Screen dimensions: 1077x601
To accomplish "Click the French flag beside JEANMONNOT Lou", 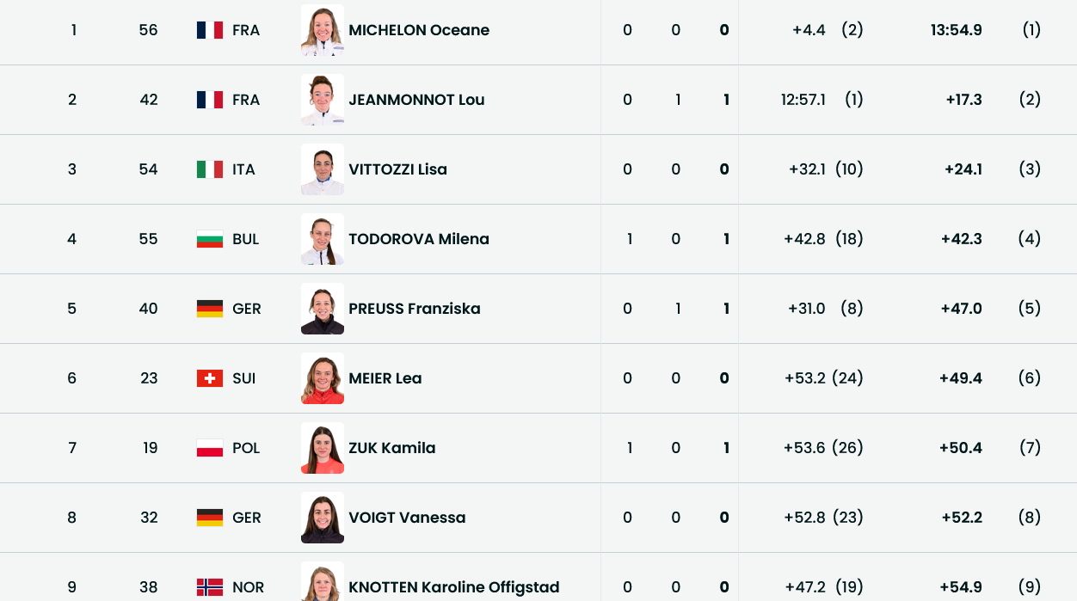I will (x=210, y=100).
